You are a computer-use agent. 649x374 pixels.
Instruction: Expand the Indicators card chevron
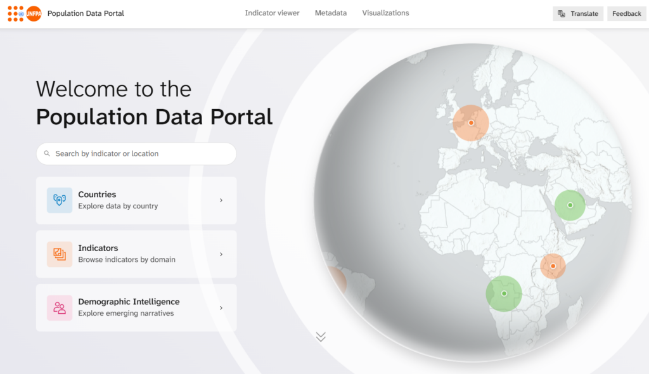pyautogui.click(x=221, y=254)
